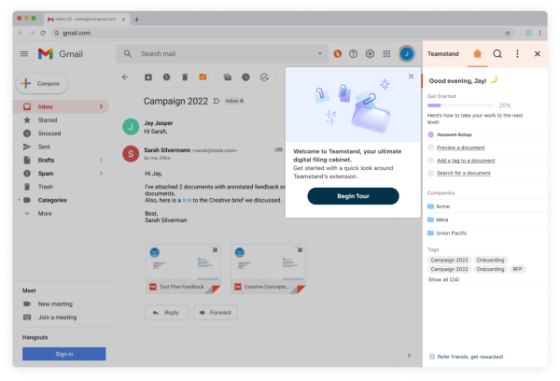Screen dimensions: 560x381
Task: Open Teamstand search icon
Action: point(497,53)
